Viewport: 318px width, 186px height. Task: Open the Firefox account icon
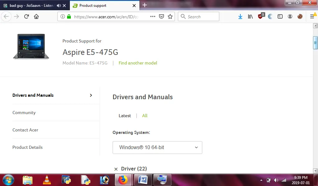click(290, 17)
